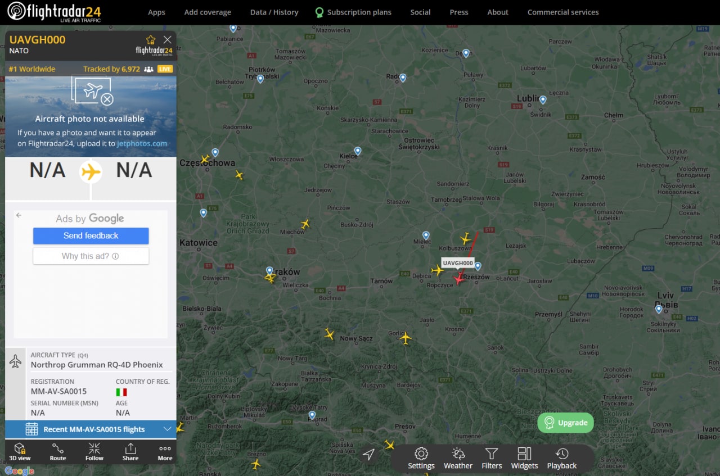Open map Filters
720x476 pixels.
coord(492,459)
